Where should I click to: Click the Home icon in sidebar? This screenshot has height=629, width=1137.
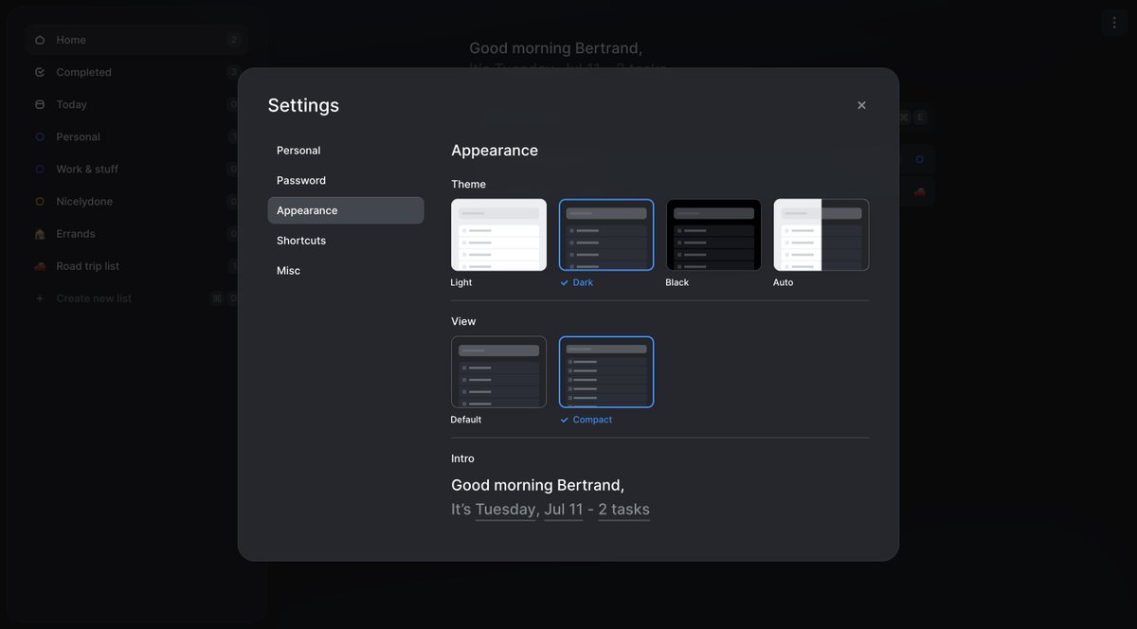tap(40, 40)
